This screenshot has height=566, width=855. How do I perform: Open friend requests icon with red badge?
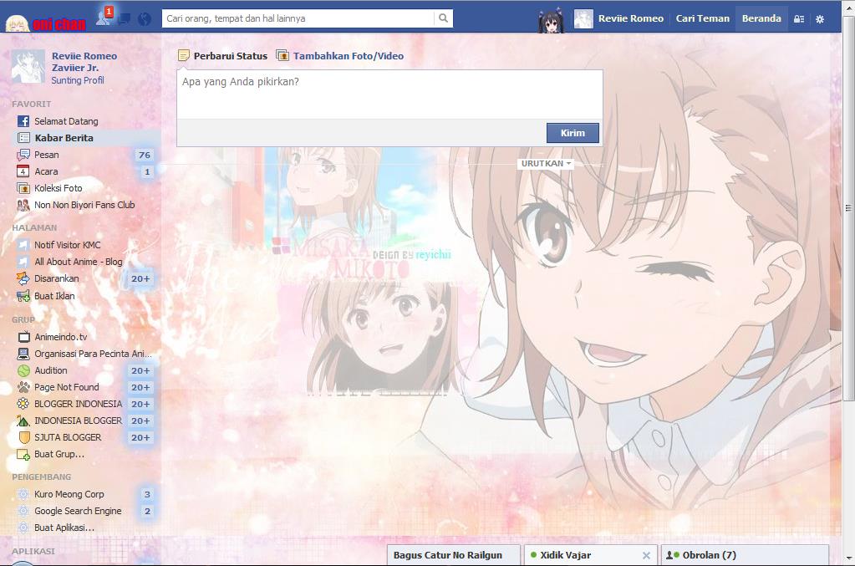pos(104,17)
